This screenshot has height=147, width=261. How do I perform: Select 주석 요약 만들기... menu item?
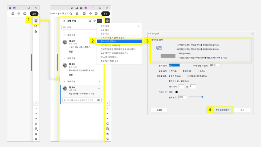119,41
